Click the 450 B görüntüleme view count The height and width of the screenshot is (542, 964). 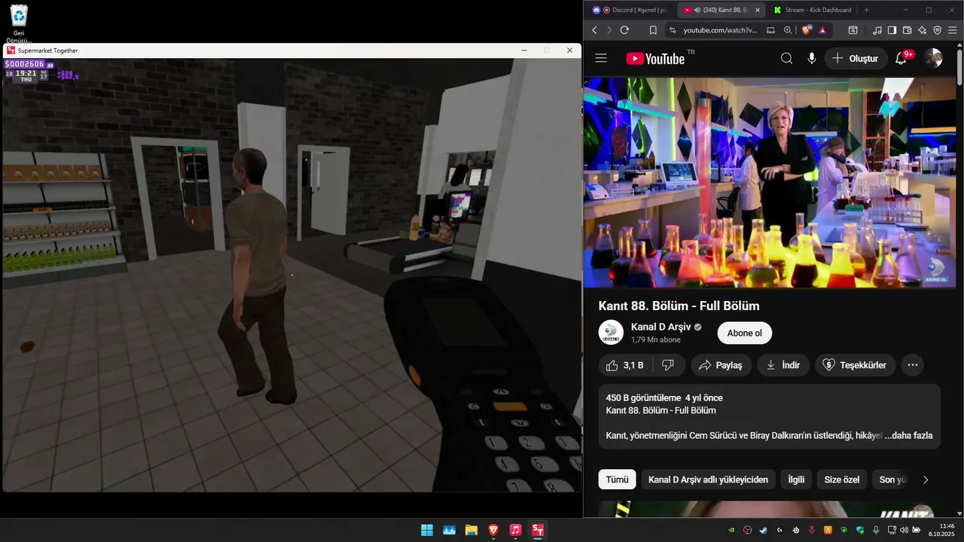[644, 397]
